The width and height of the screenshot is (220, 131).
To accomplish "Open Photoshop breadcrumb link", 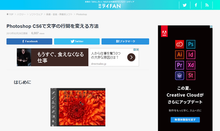I will tap(81, 14).
